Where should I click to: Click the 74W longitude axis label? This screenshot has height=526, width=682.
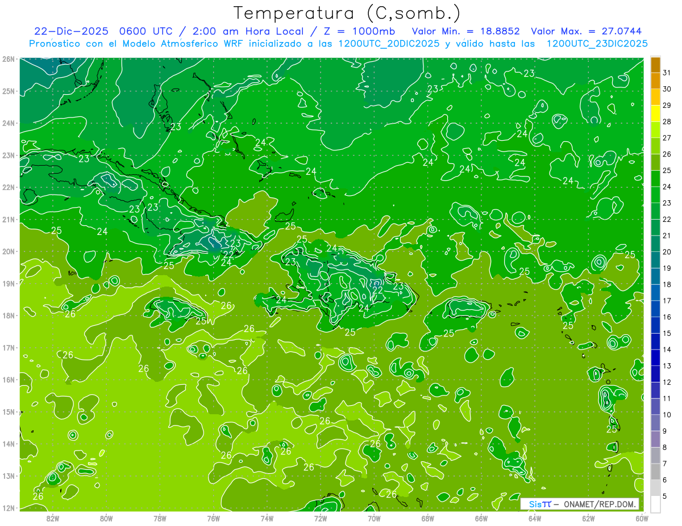pyautogui.click(x=267, y=517)
